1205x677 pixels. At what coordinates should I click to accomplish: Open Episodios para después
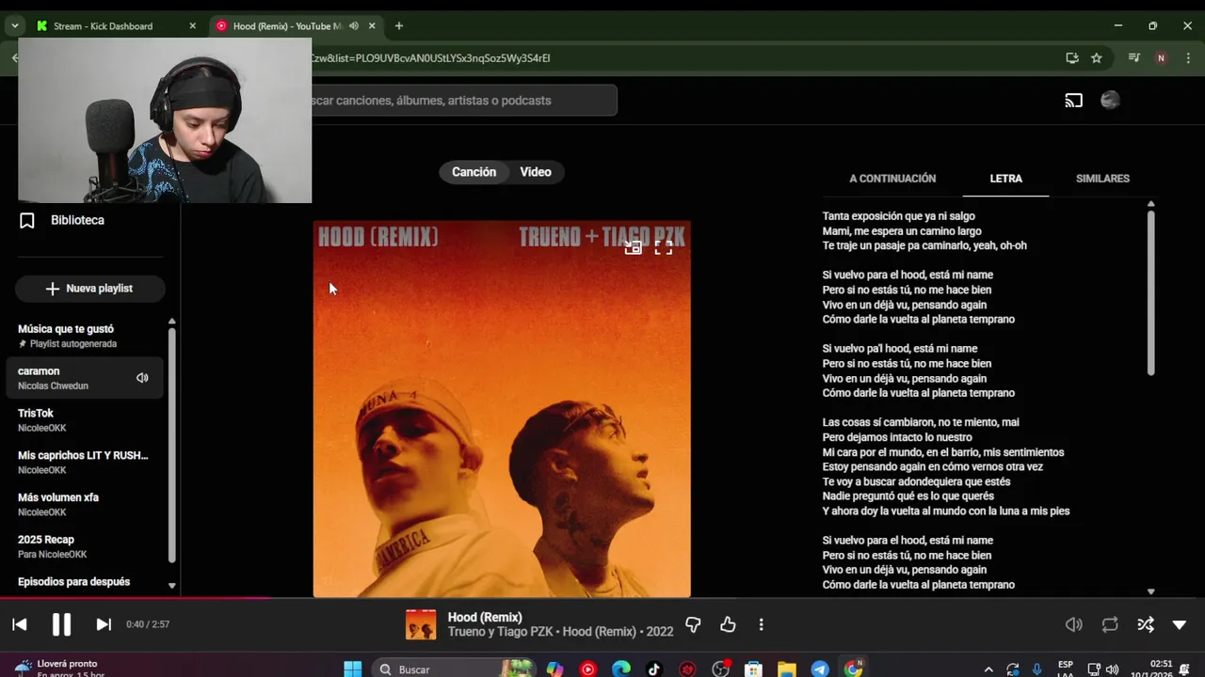tap(74, 582)
